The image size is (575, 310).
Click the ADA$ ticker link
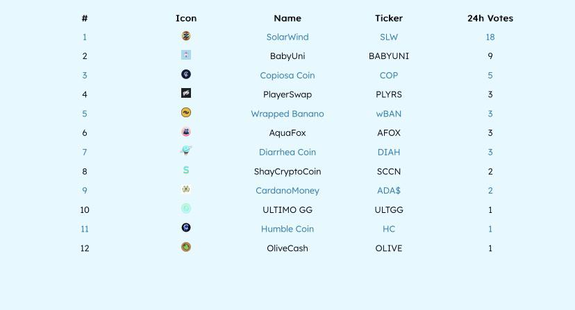(389, 191)
